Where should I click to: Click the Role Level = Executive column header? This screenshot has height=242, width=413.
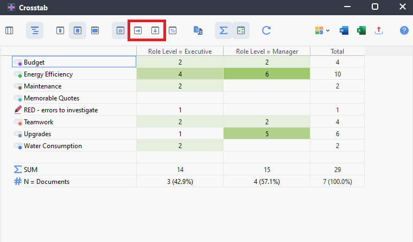[180, 52]
